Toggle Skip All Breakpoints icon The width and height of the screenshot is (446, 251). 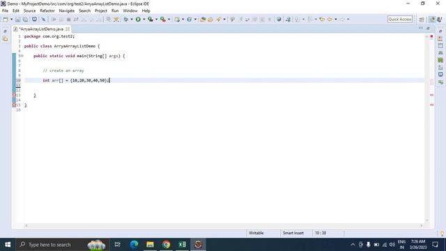coord(43,20)
